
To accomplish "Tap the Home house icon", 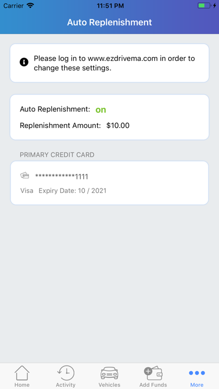I will click(x=22, y=373).
